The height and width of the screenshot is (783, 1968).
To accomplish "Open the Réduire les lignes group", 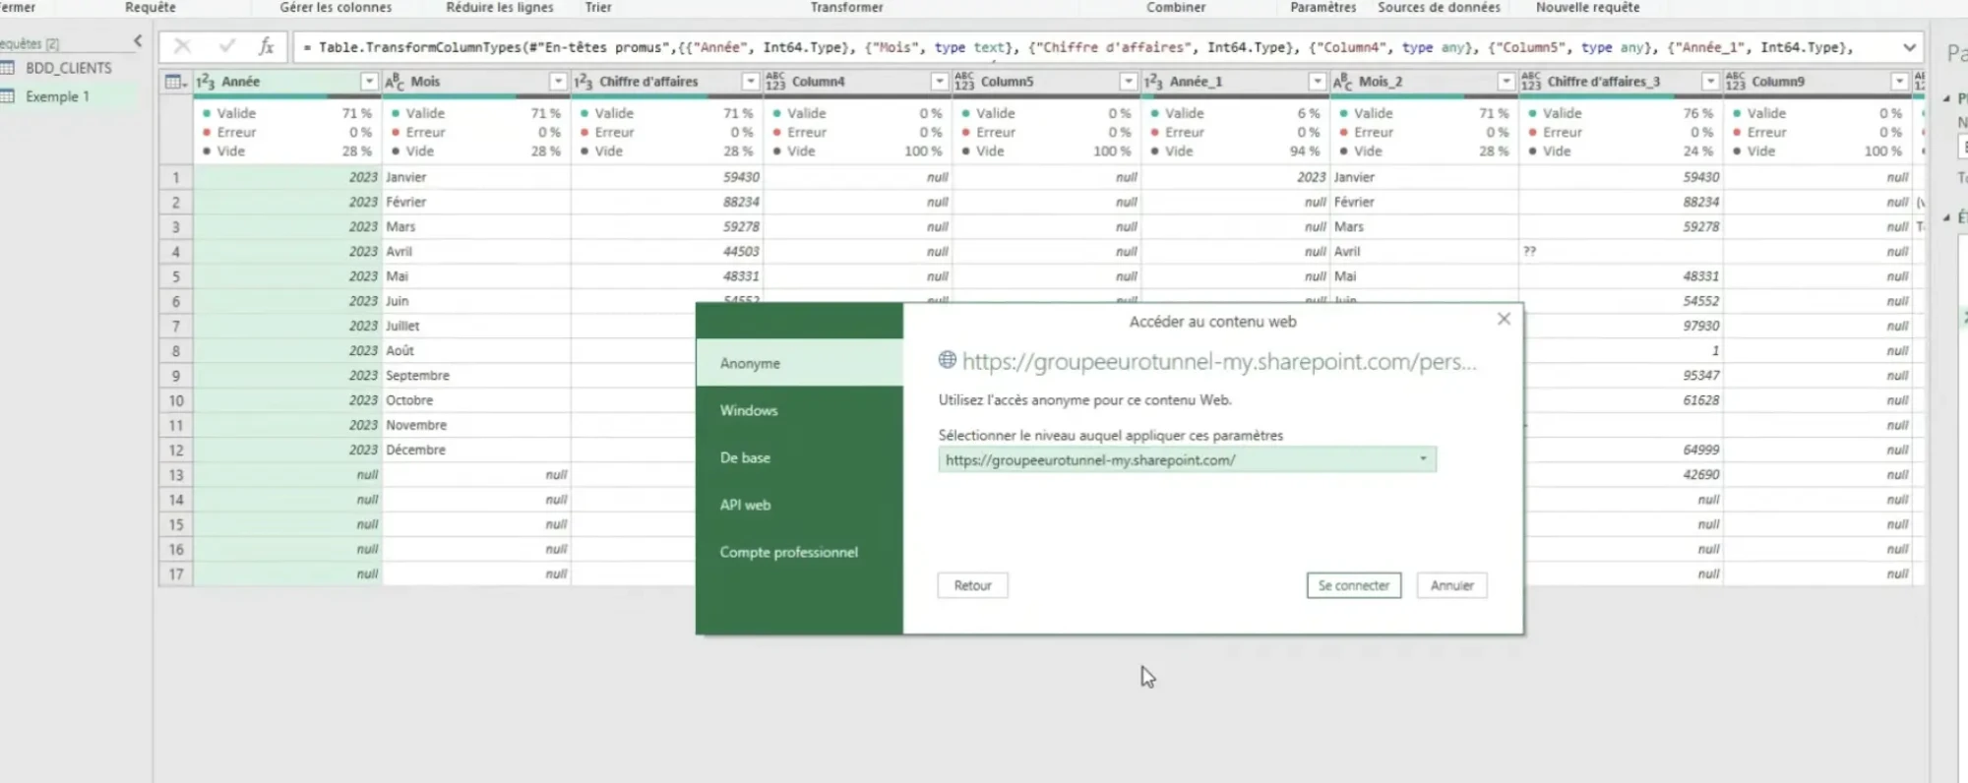I will 500,8.
